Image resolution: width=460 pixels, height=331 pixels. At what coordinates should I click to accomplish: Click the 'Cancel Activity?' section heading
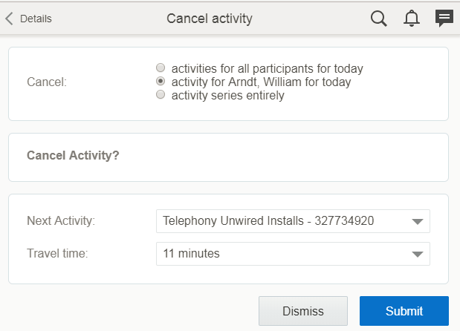pyautogui.click(x=73, y=156)
